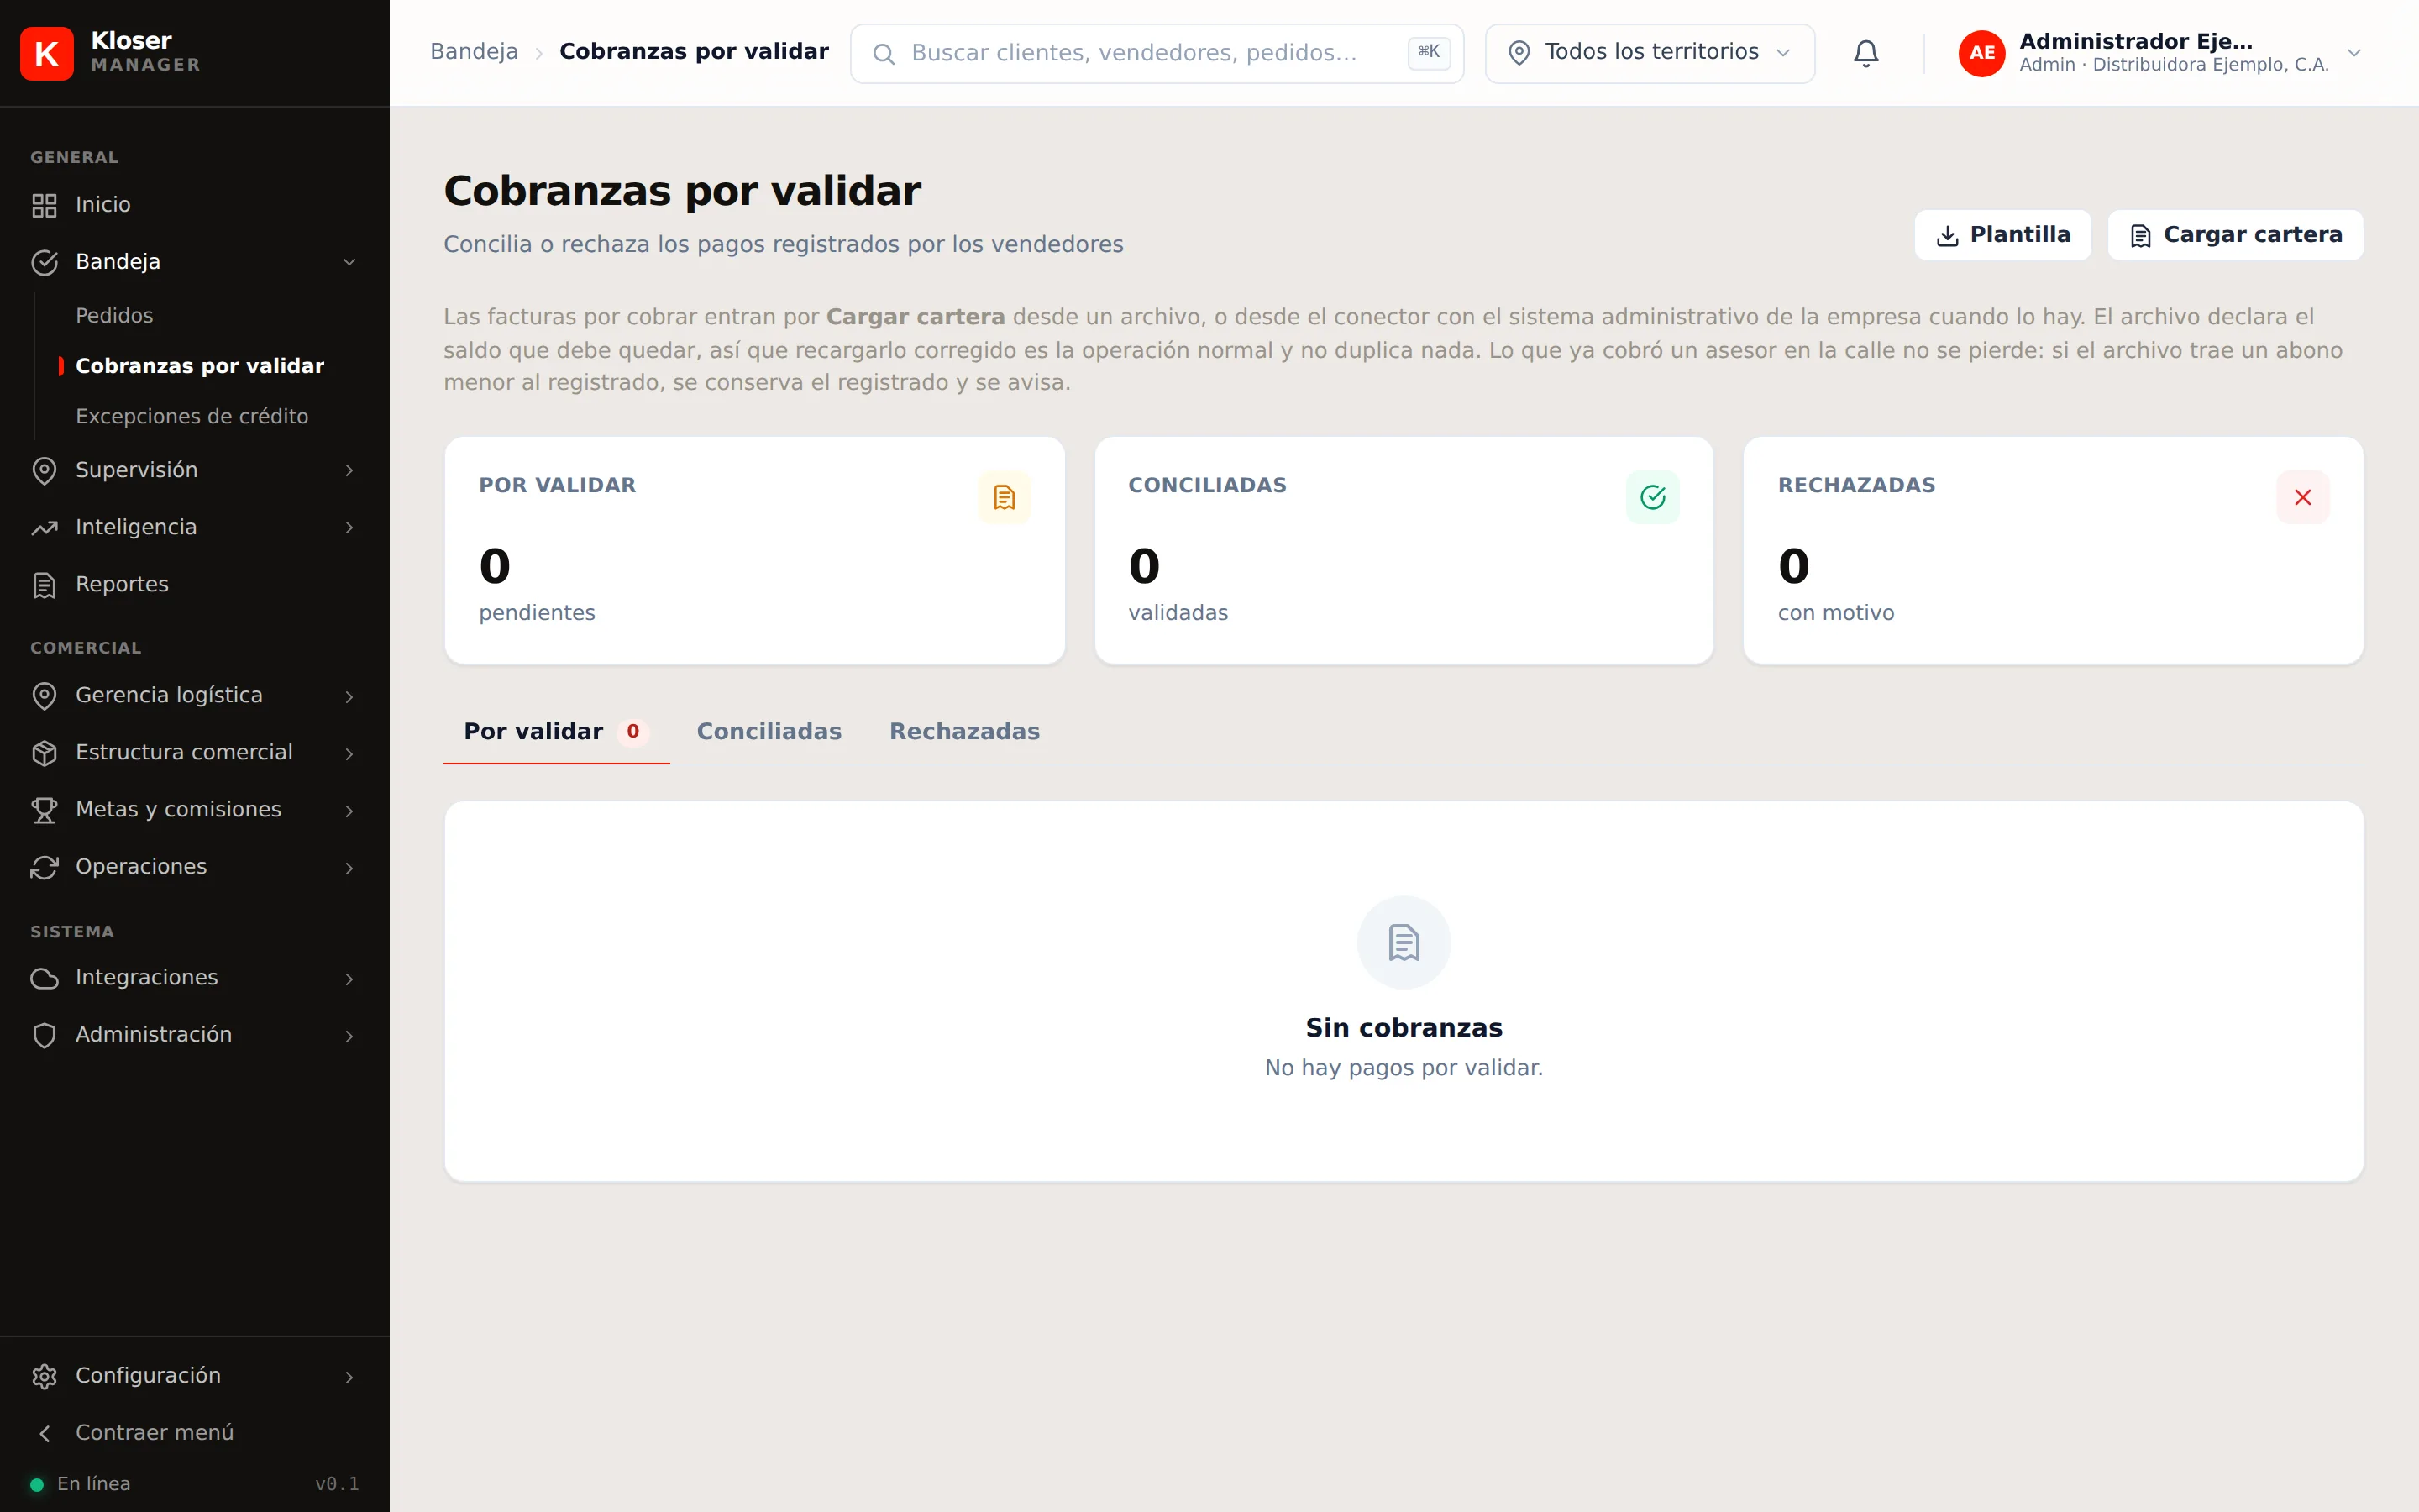Open Pedidos in the Bandeja submenu
The width and height of the screenshot is (2419, 1512).
tap(114, 315)
